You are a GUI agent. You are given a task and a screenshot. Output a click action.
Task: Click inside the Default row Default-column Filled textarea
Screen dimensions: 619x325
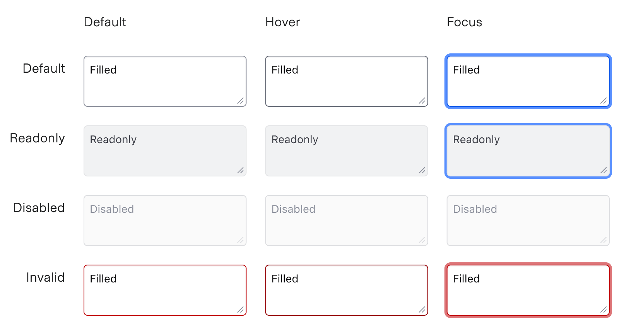(165, 81)
